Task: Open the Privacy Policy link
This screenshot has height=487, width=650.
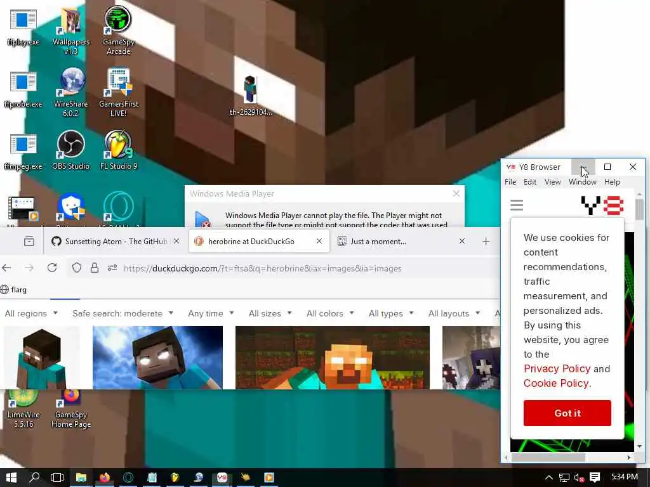Action: pos(557,368)
